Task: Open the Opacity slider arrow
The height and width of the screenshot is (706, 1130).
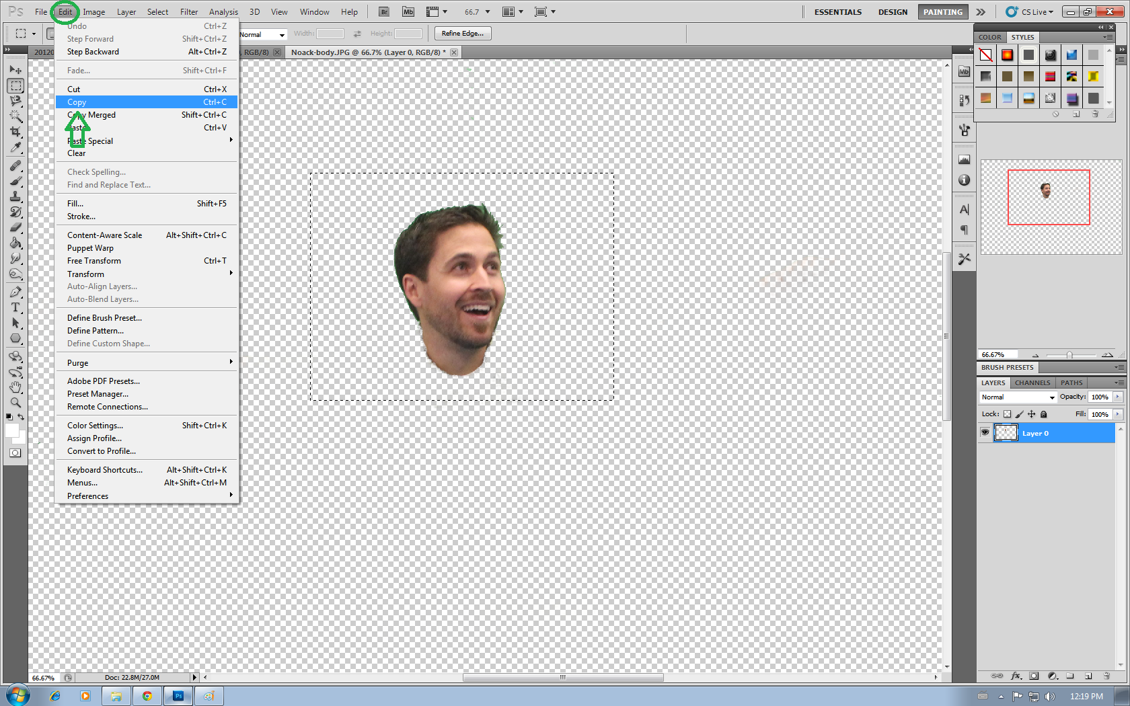Action: pyautogui.click(x=1118, y=397)
